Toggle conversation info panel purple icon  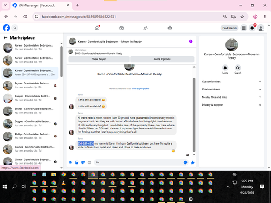point(191,41)
